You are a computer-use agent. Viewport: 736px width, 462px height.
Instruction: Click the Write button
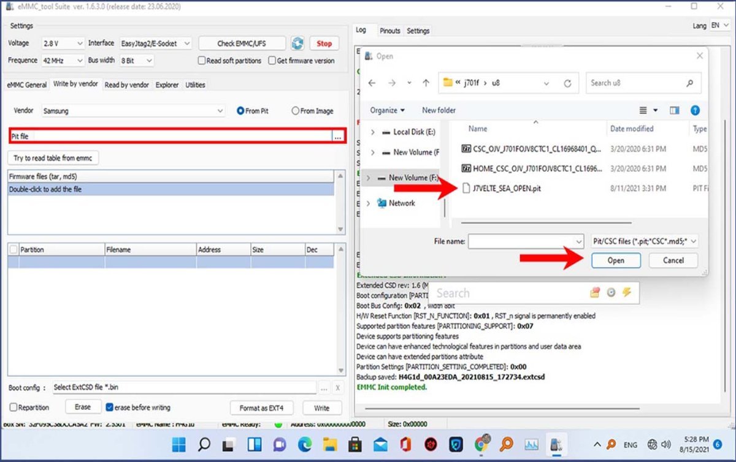tap(321, 407)
